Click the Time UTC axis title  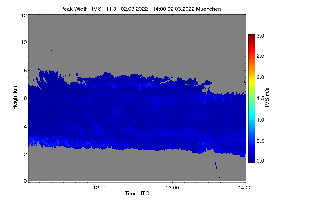(137, 193)
